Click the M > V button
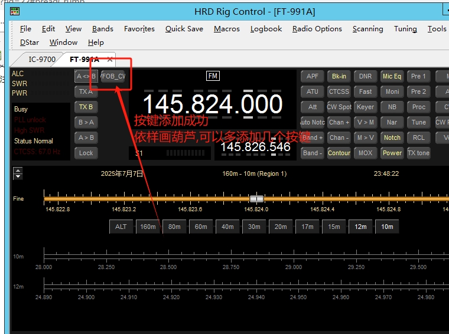Image resolution: width=449 pixels, height=334 pixels. [365, 137]
